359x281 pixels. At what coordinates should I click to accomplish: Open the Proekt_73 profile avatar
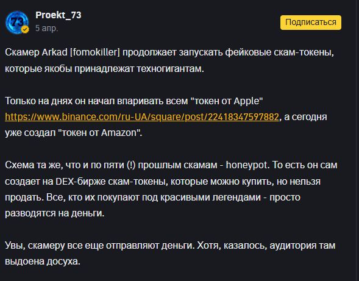pos(17,22)
